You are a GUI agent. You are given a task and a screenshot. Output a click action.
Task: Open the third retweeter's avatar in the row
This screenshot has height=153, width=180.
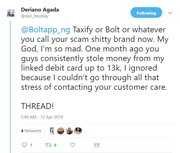[x=69, y=131]
